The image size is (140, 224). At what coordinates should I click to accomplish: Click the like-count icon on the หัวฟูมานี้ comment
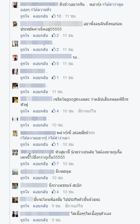[54, 163]
